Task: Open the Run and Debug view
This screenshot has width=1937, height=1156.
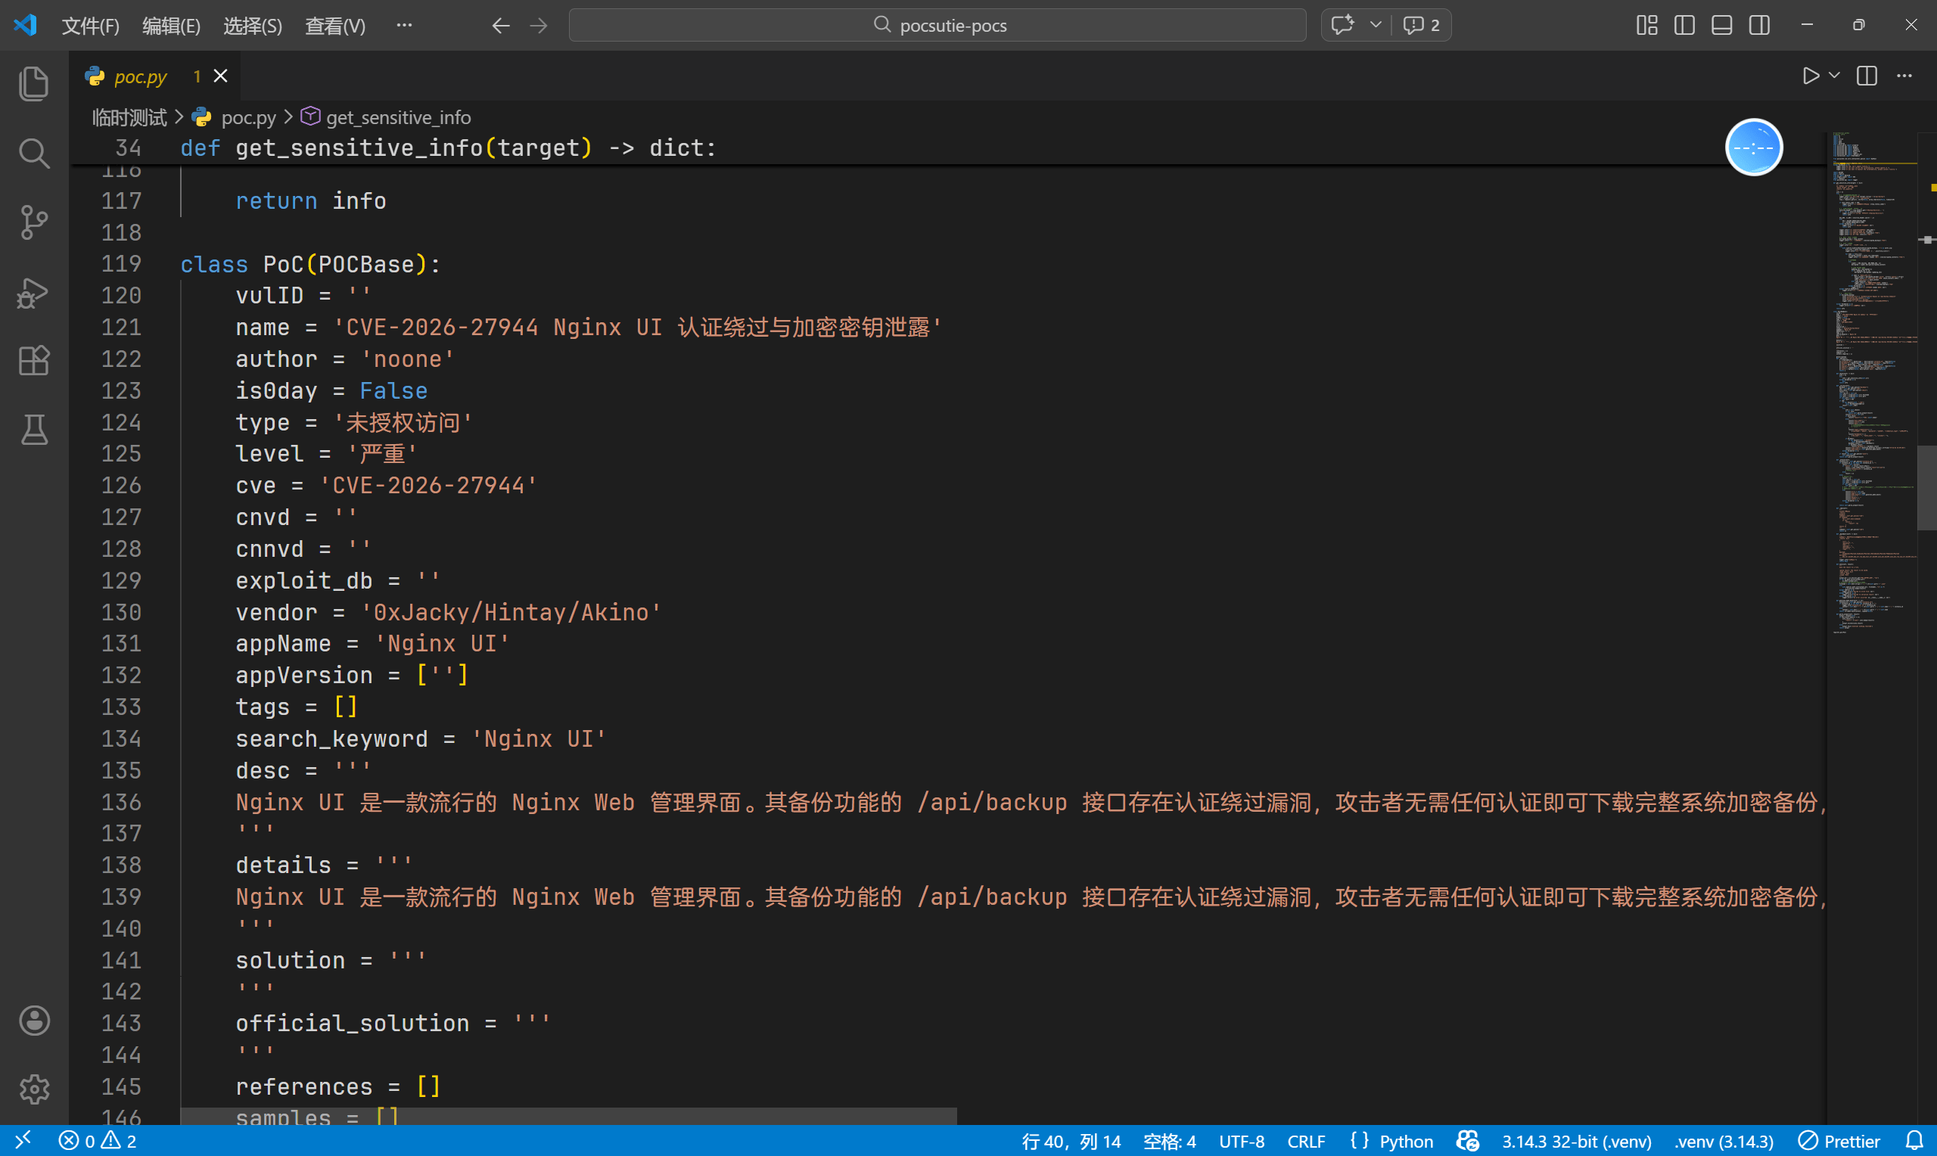Action: [33, 292]
